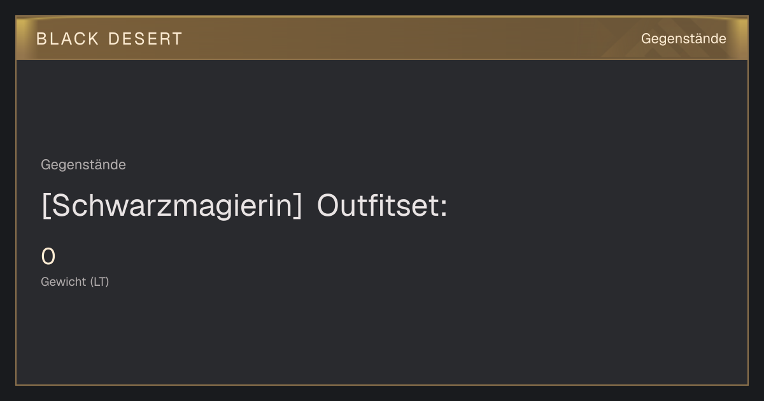Click the (LT) unit text
This screenshot has height=401, width=764.
(x=99, y=281)
